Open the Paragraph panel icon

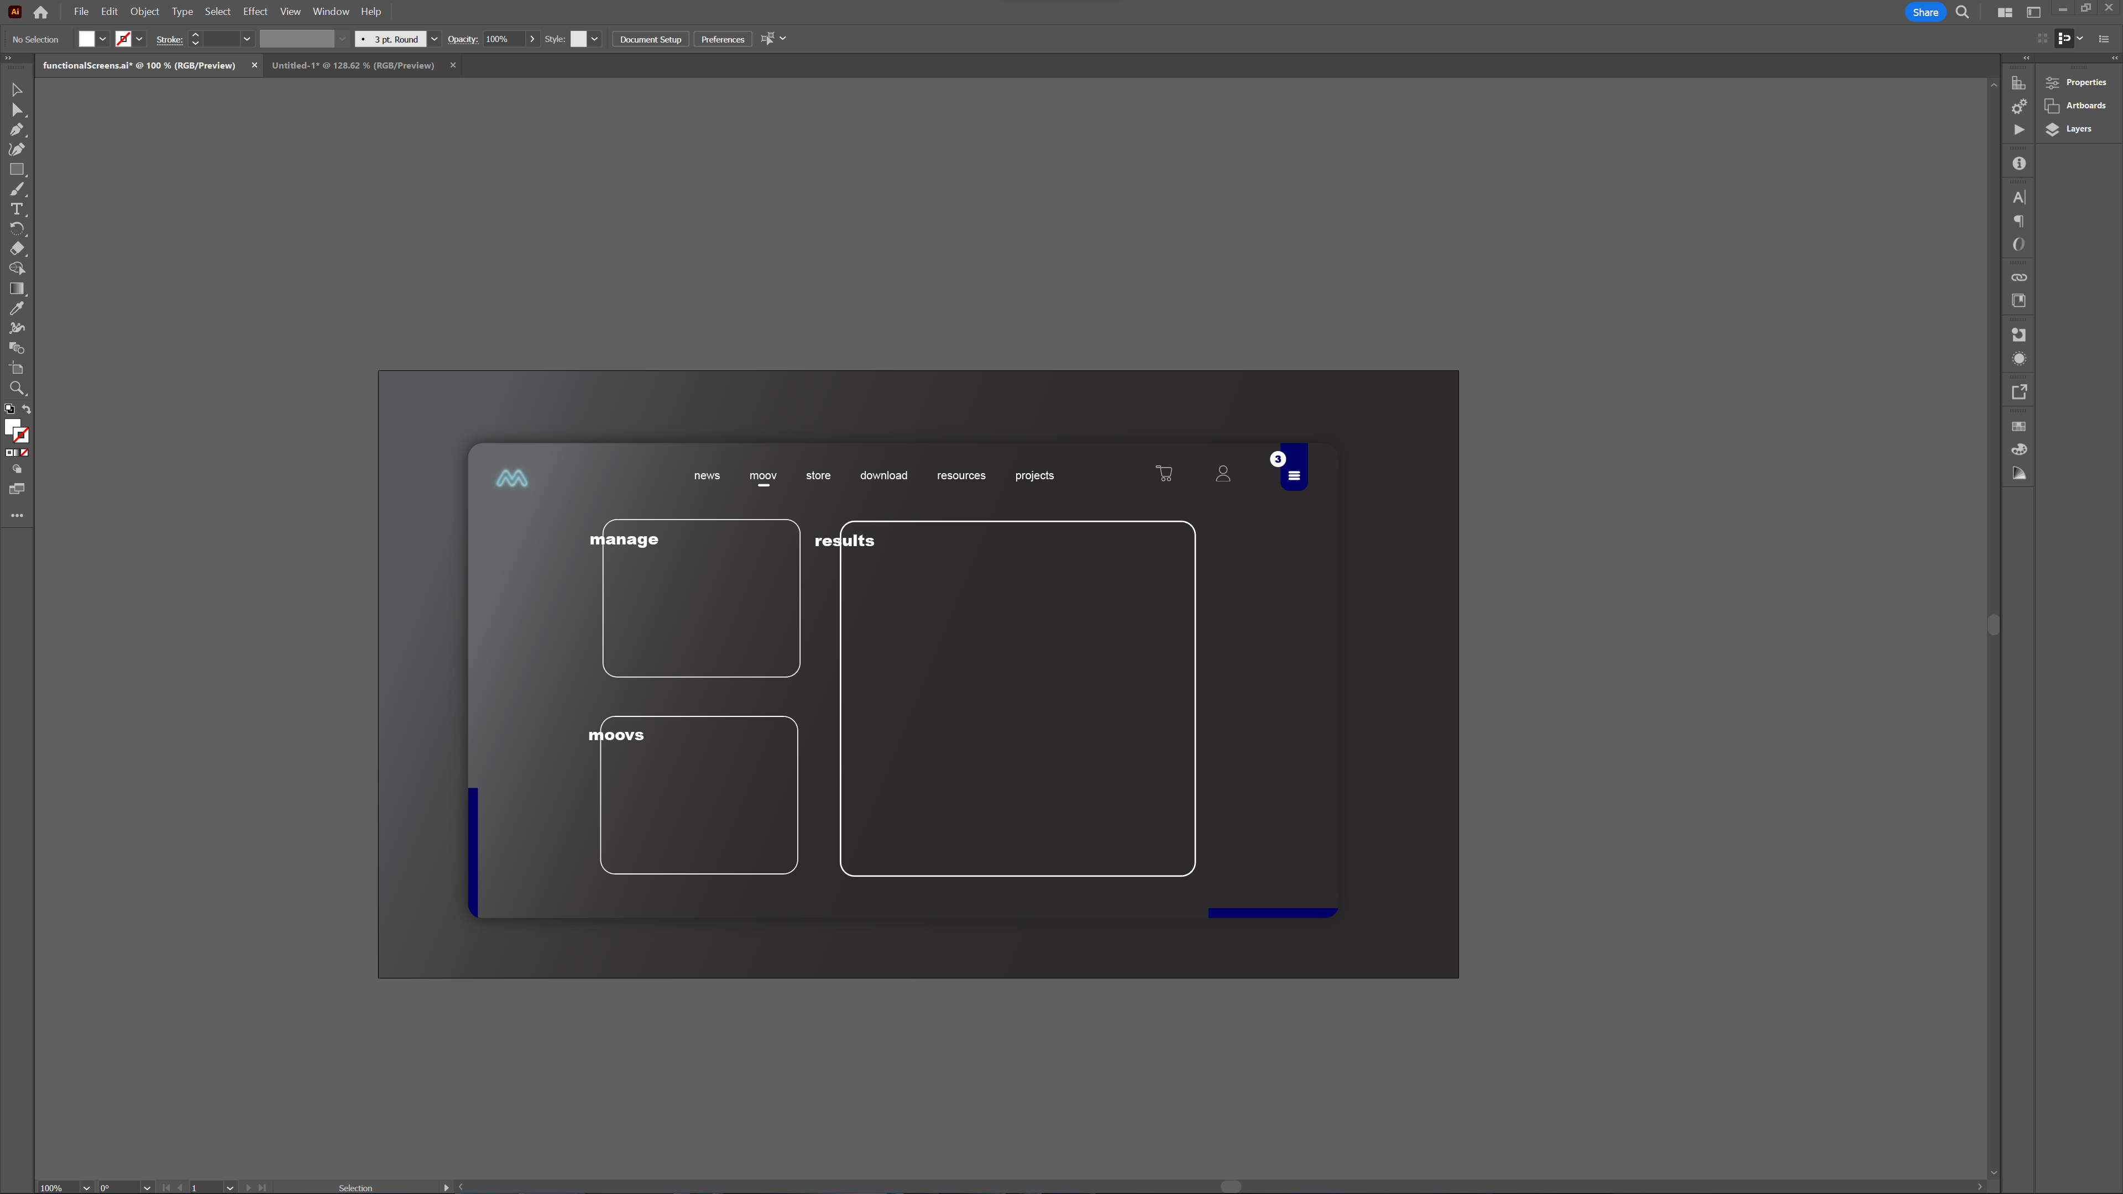click(x=2019, y=221)
